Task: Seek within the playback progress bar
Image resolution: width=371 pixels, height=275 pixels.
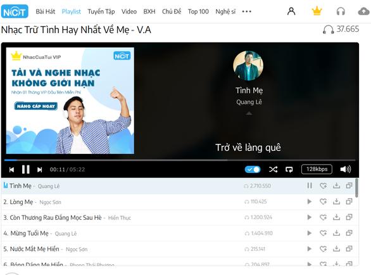Action: point(180,160)
